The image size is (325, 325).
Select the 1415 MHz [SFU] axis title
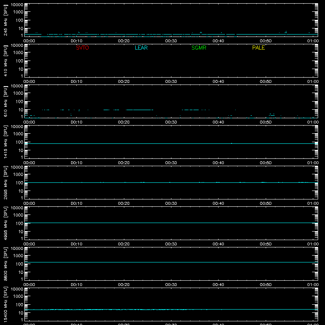(x=5, y=142)
